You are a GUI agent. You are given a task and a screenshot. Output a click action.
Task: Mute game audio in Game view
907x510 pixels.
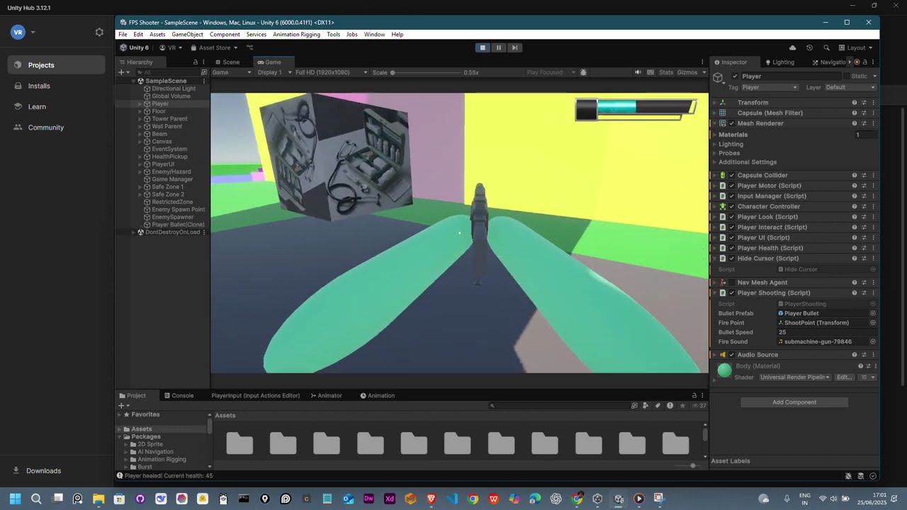(638, 72)
